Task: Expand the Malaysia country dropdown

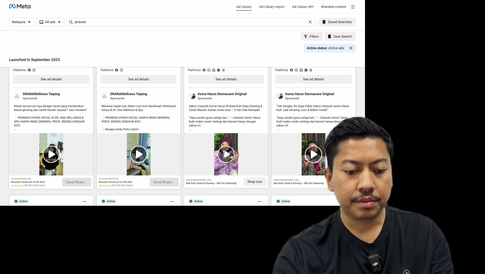Action: 21,22
